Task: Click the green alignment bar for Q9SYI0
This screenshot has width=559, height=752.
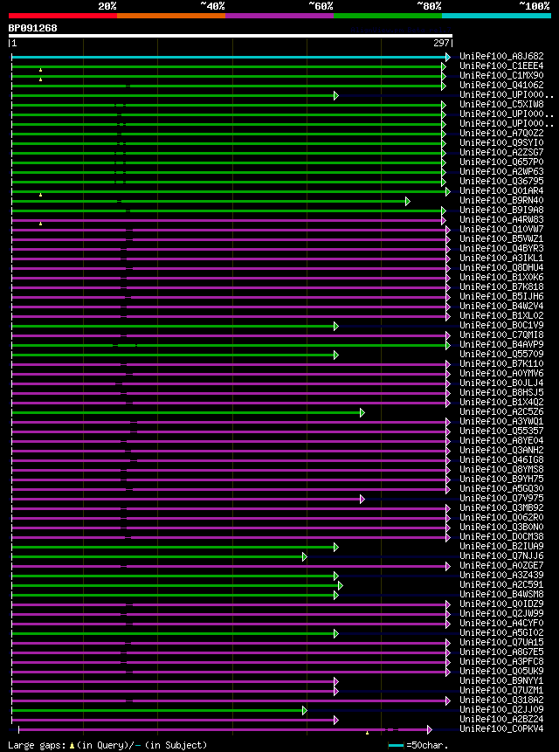Action: [226, 143]
